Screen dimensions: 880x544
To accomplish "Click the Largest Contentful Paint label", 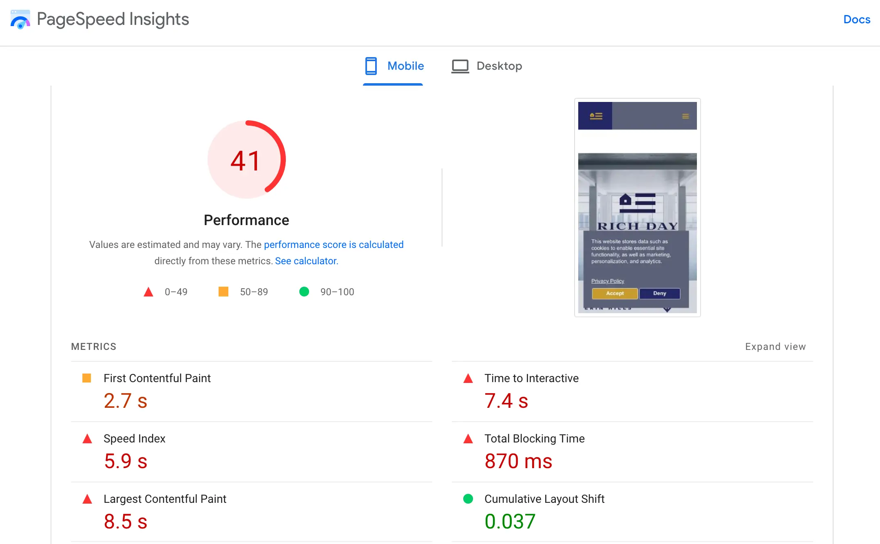I will coord(165,499).
